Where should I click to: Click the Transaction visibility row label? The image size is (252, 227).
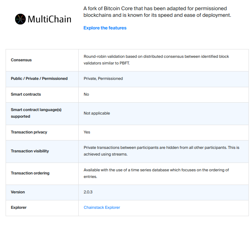tap(30, 151)
